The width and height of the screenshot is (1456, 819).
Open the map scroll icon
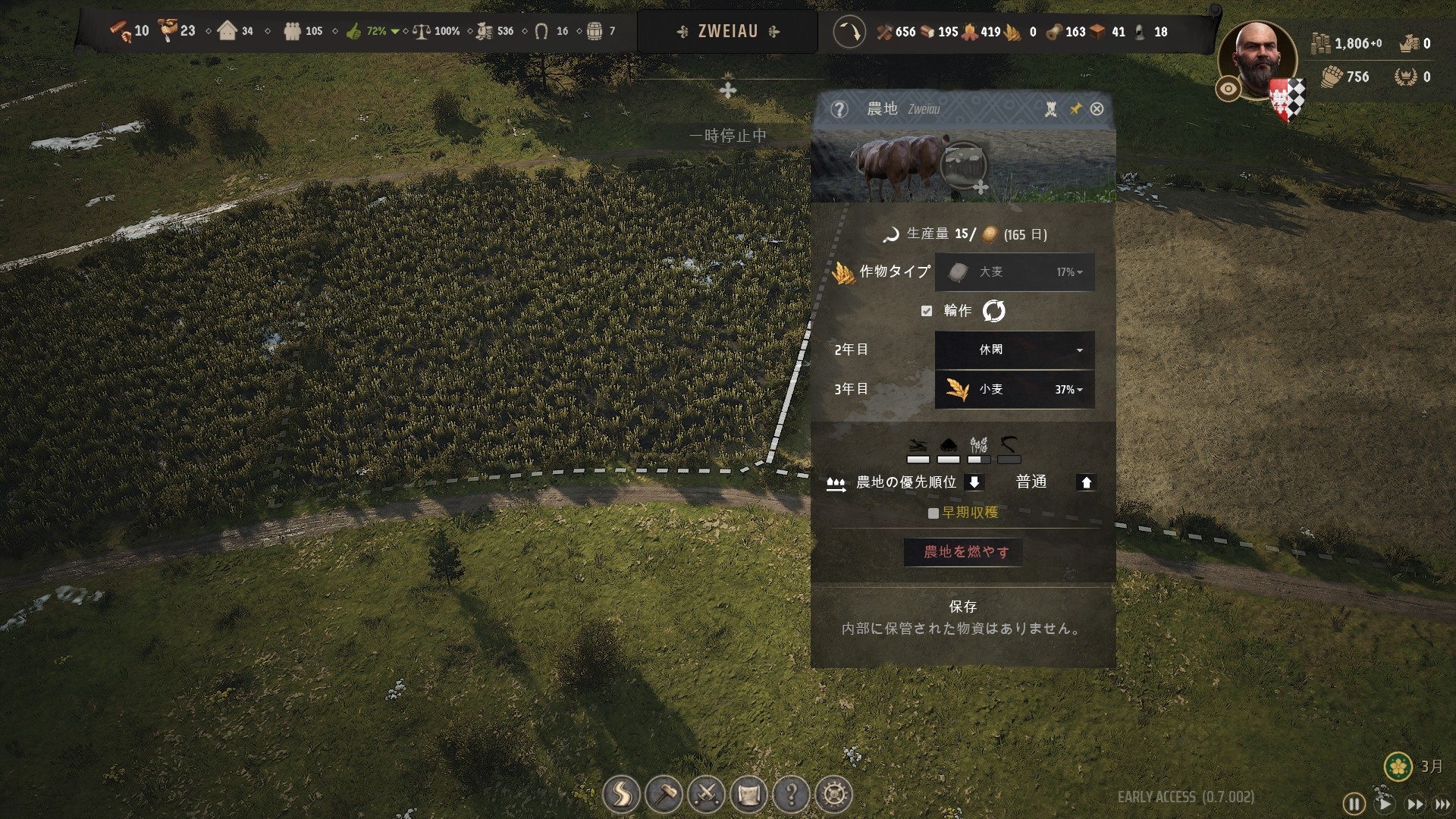pos(748,795)
